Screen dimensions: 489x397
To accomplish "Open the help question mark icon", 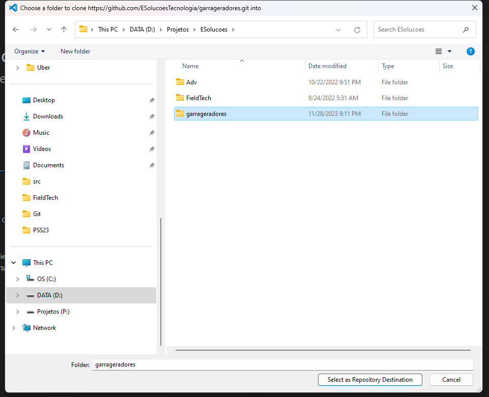I will tap(471, 51).
